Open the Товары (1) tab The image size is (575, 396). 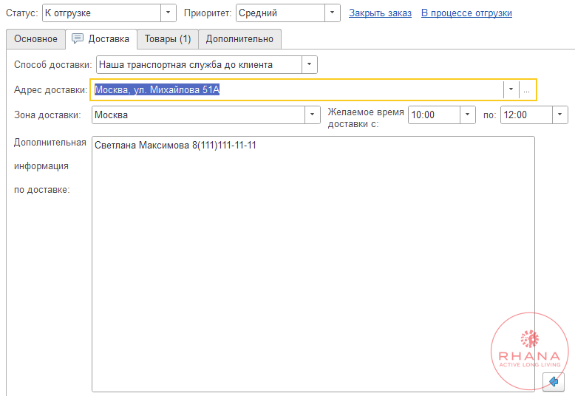(168, 39)
